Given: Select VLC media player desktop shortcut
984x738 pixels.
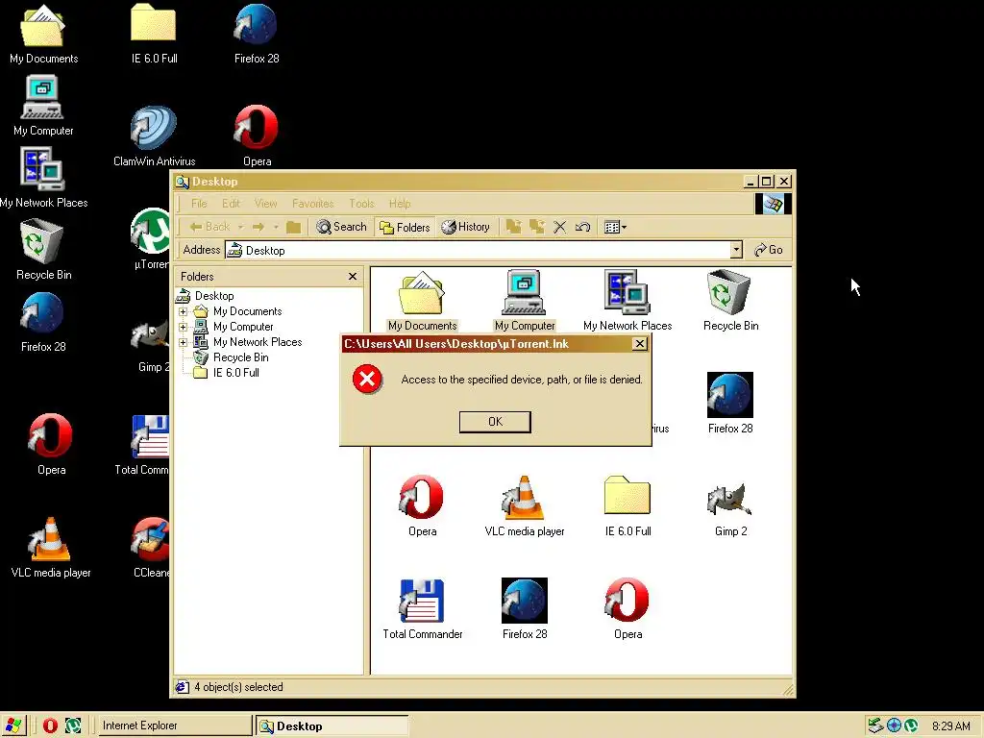Looking at the screenshot, I should (51, 547).
